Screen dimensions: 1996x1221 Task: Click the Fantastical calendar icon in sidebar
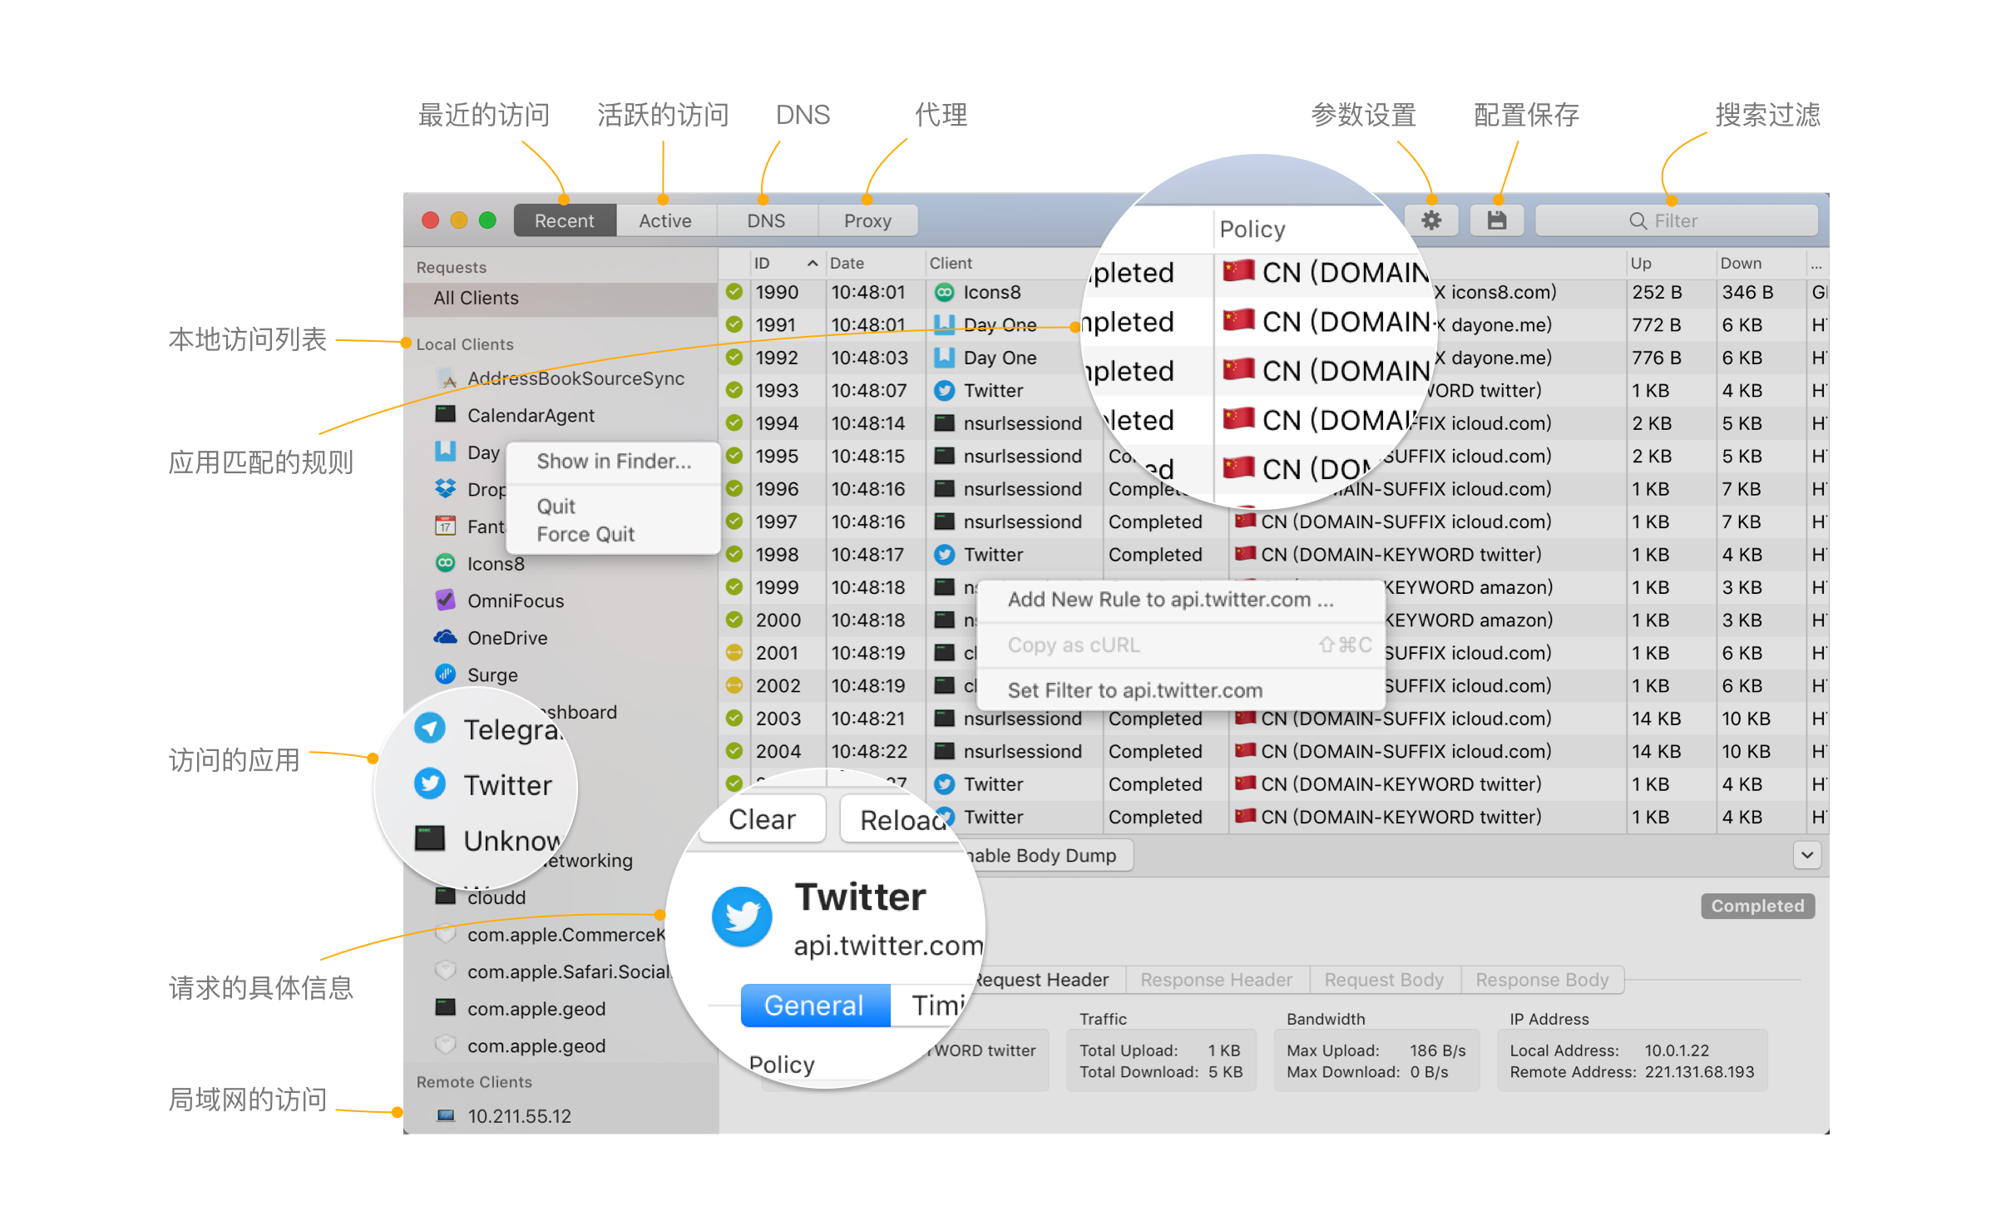tap(446, 526)
